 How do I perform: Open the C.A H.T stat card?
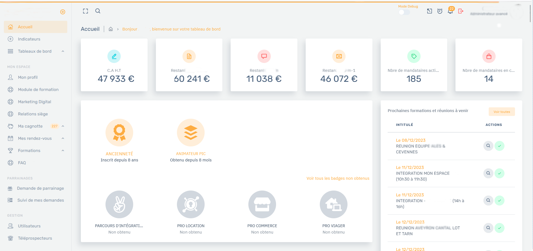[114, 65]
